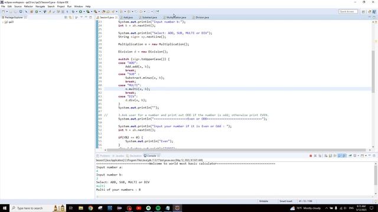Screen dimensions: 378x212
Task: Click the Open Perspective icon
Action: [363, 12]
